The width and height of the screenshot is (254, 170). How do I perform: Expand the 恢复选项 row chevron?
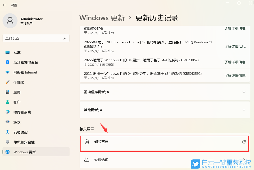(x=244, y=160)
